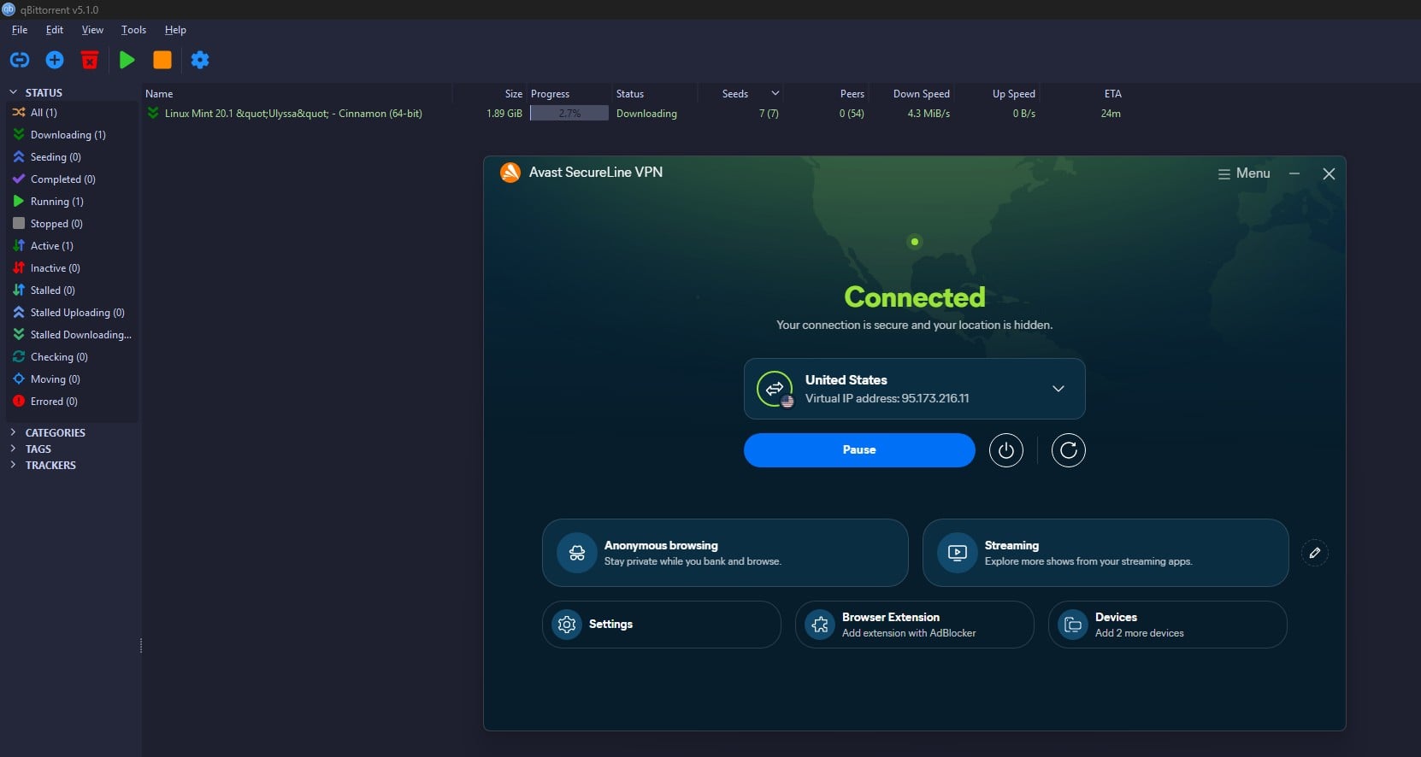1421x757 pixels.
Task: Expand the TRACKERS section
Action: click(x=13, y=465)
